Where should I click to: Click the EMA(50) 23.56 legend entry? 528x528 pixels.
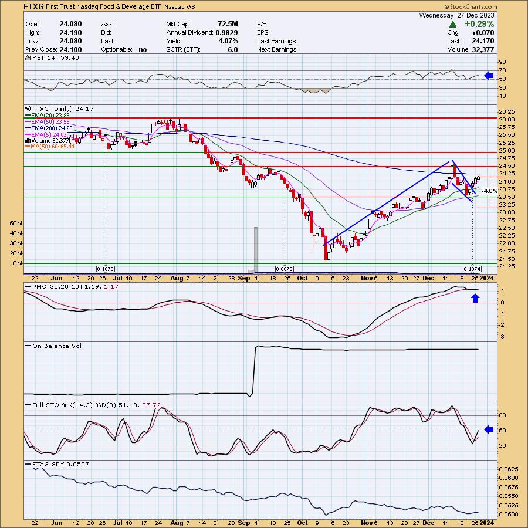pyautogui.click(x=50, y=121)
